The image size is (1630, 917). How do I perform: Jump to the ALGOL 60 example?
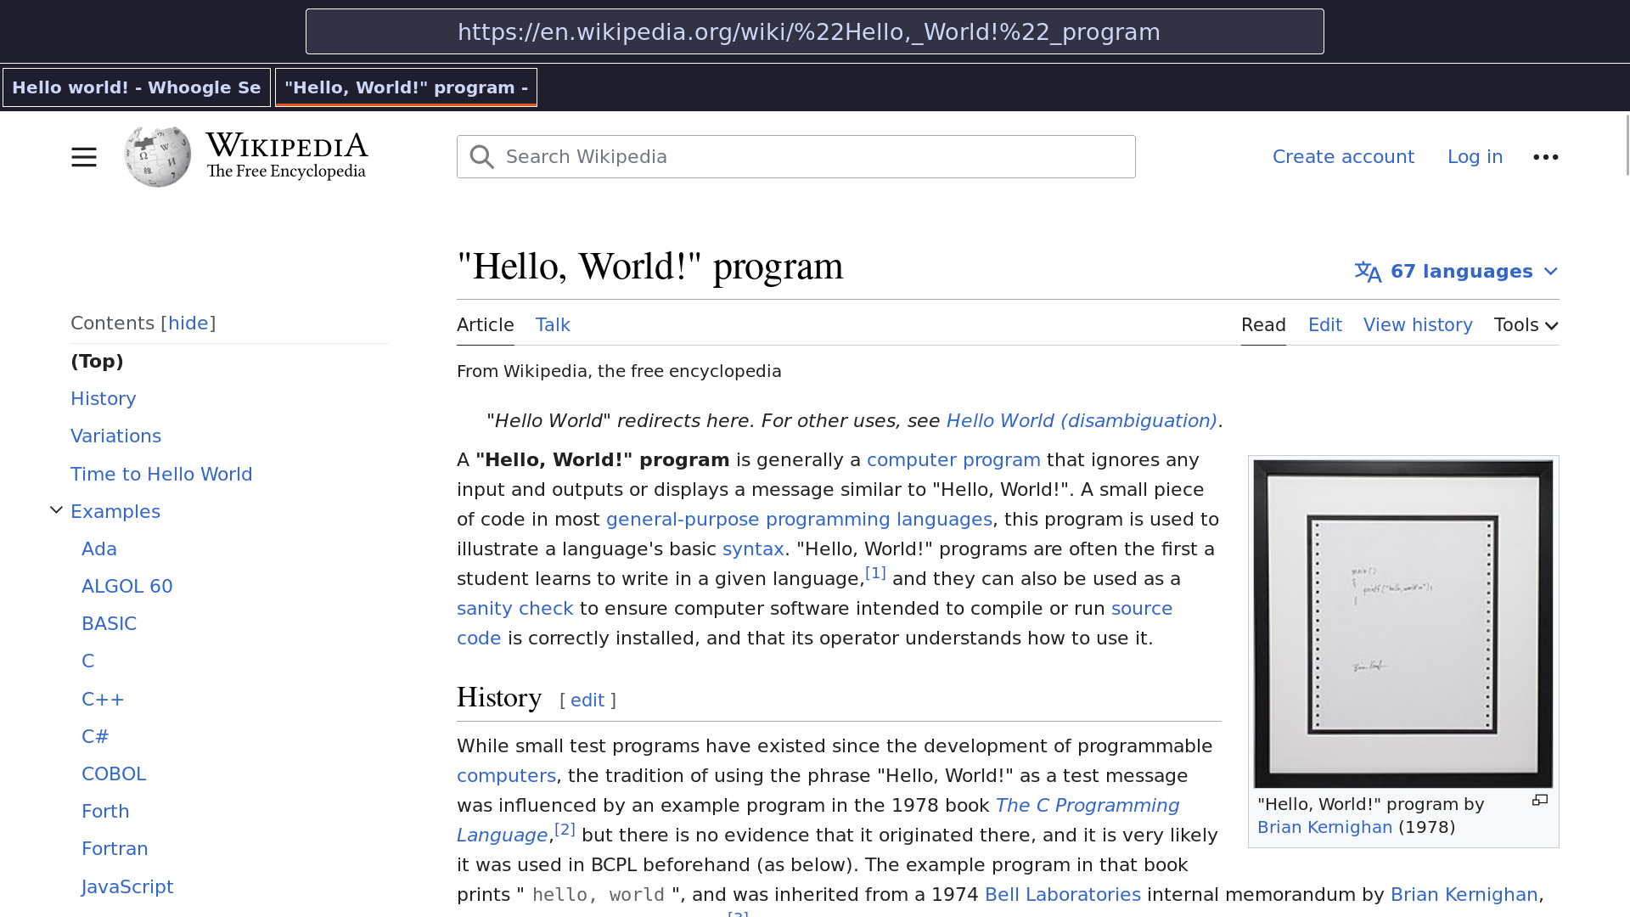pos(127,587)
